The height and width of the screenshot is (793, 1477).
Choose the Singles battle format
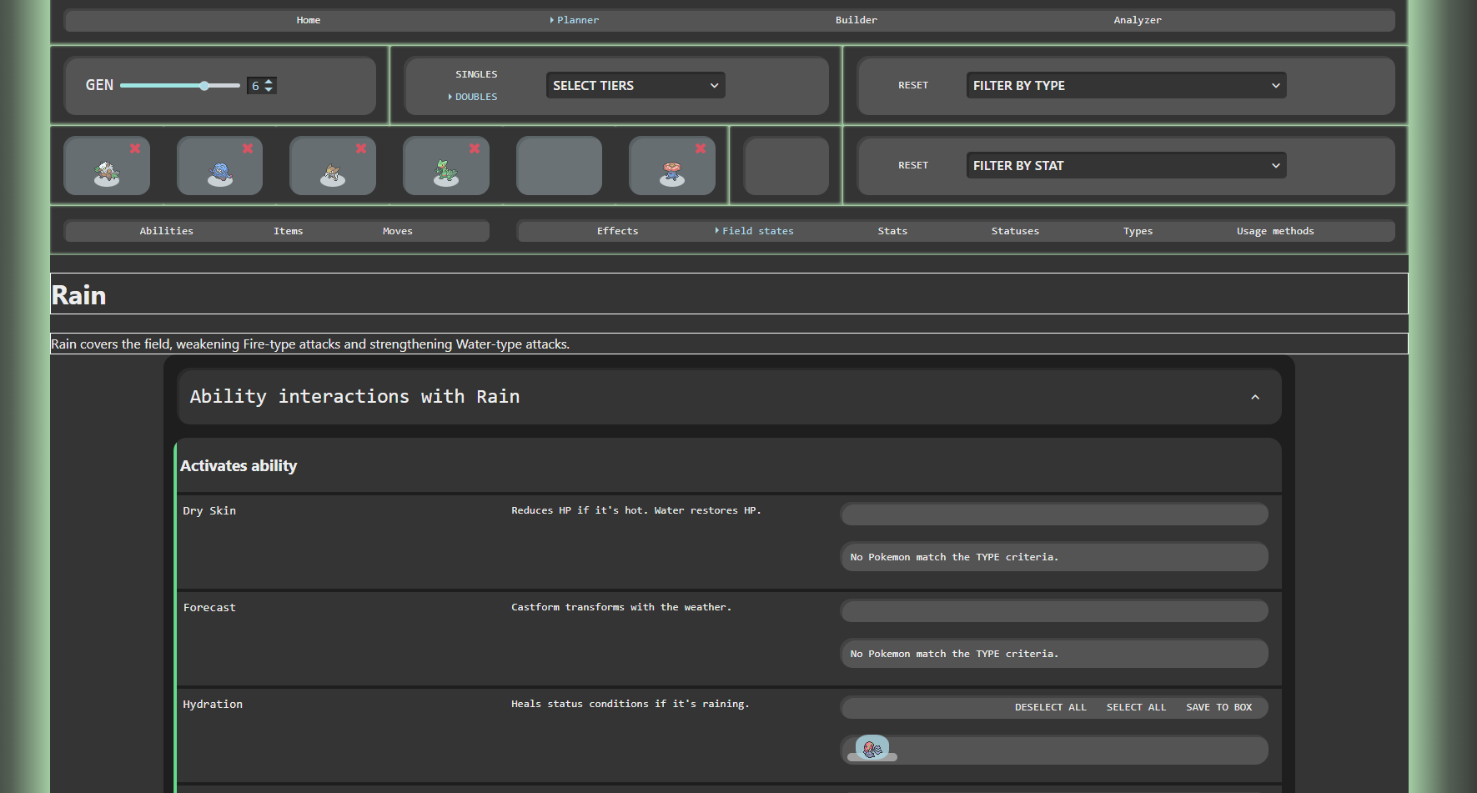(476, 74)
